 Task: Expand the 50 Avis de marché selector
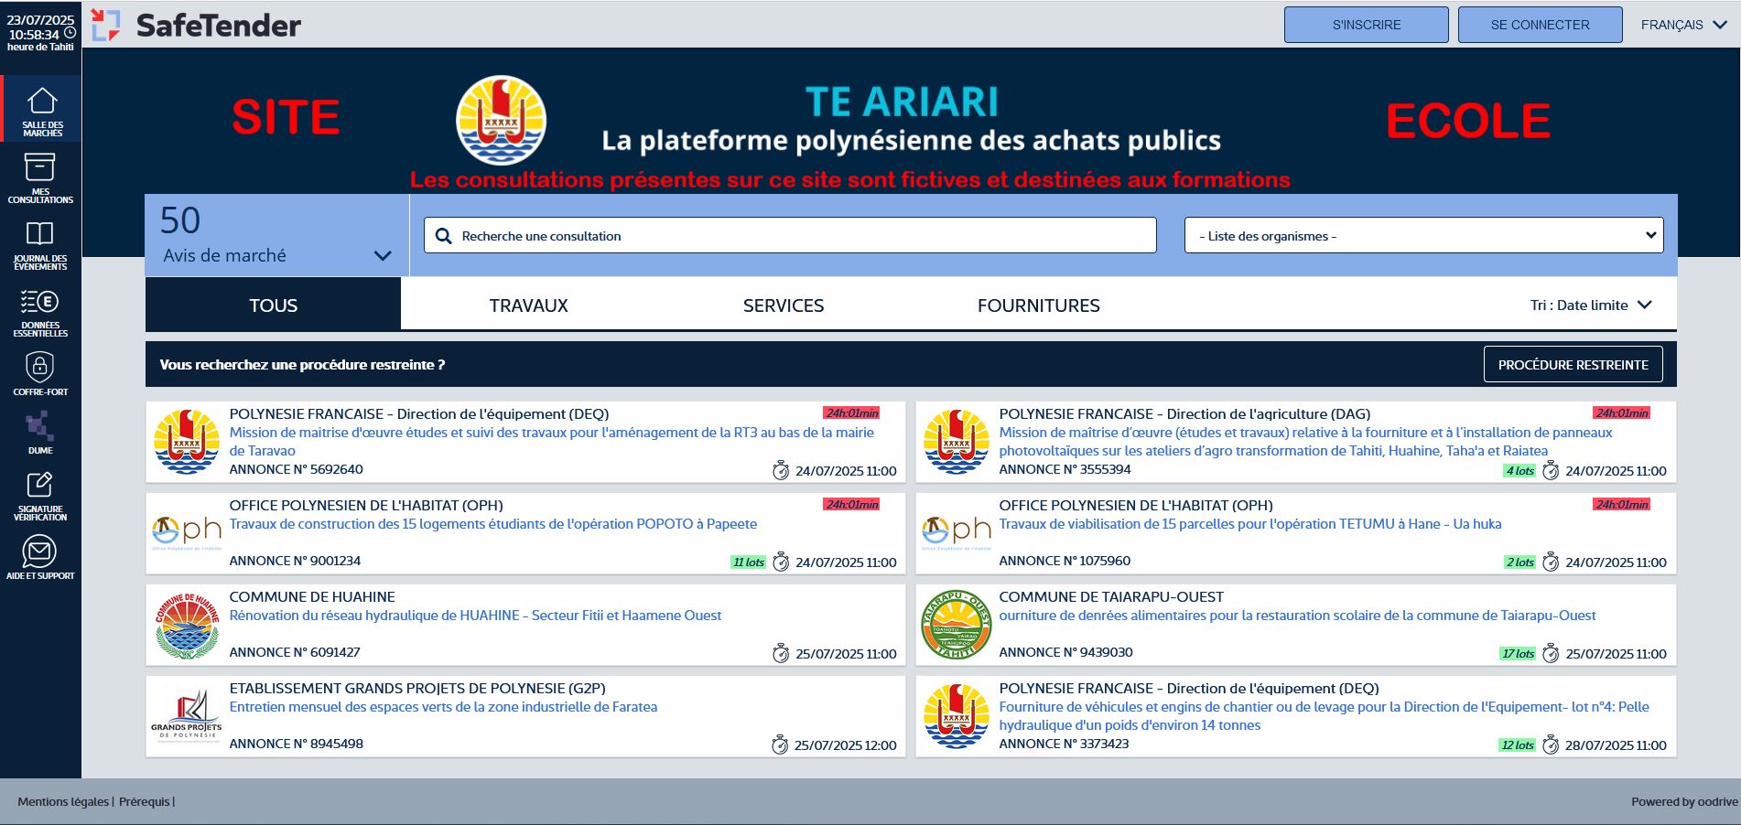[x=276, y=235]
